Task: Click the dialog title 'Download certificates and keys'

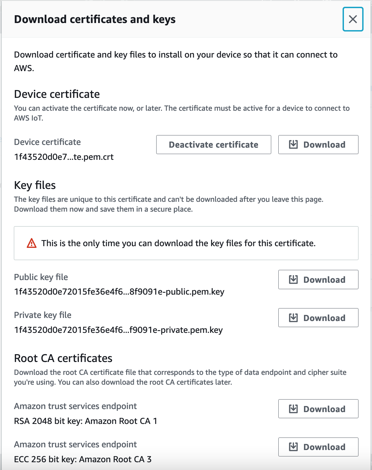Action: (x=95, y=19)
